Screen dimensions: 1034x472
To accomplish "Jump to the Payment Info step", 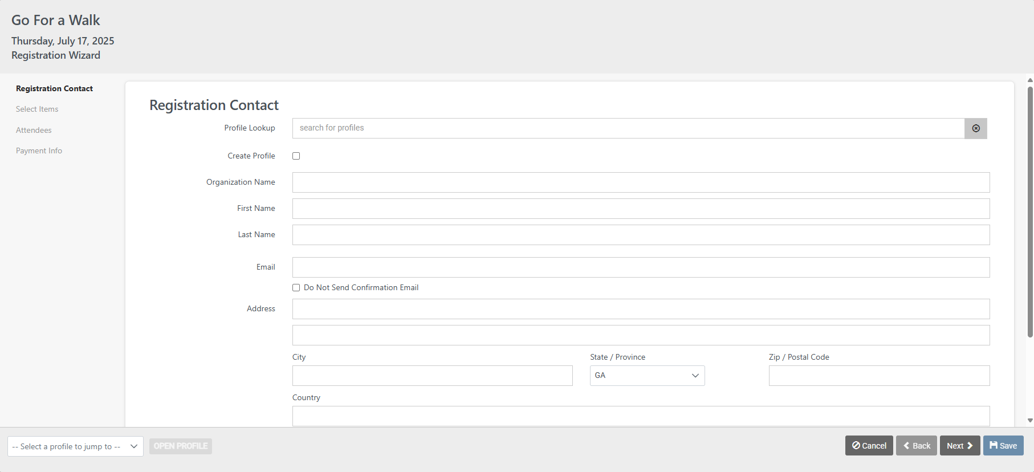I will (x=39, y=150).
